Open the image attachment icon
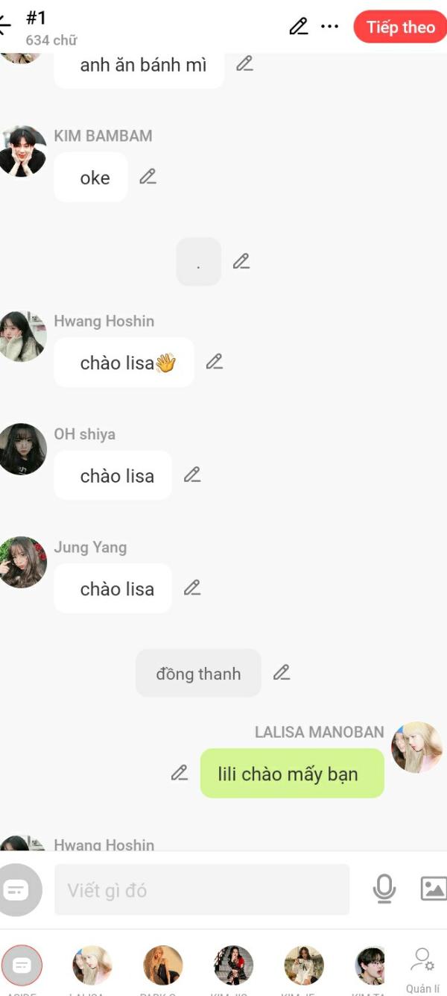The width and height of the screenshot is (447, 996). click(x=434, y=889)
